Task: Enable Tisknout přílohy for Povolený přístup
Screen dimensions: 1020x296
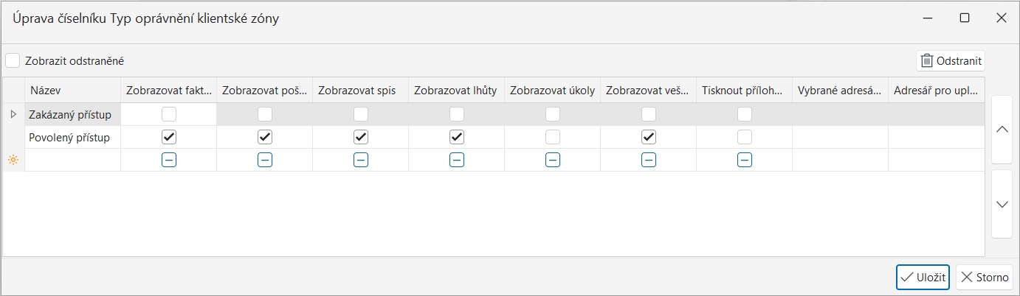Action: pyautogui.click(x=745, y=137)
